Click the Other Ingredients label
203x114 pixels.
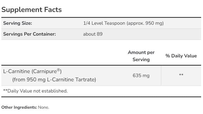(x=19, y=107)
